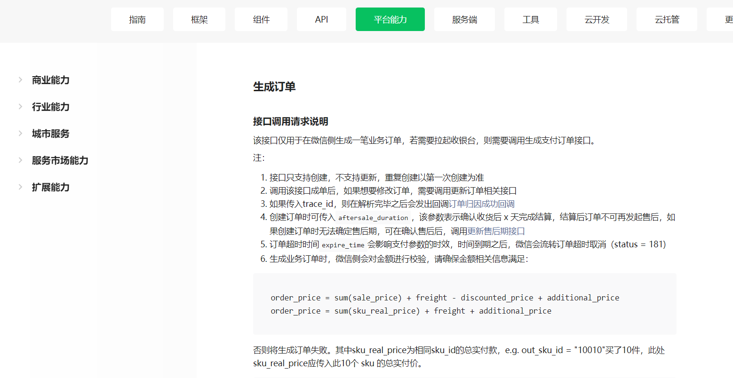Viewport: 733px width, 378px height.
Task: Go to the 服务端 tab
Action: [x=464, y=19]
